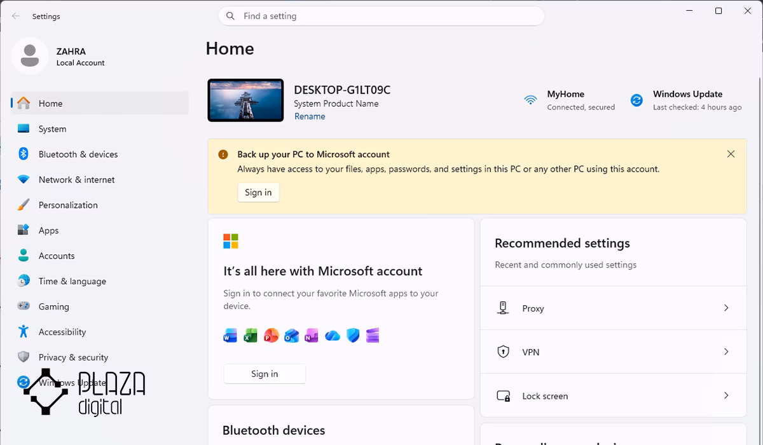
Task: Click the Defender shield app icon
Action: point(353,336)
